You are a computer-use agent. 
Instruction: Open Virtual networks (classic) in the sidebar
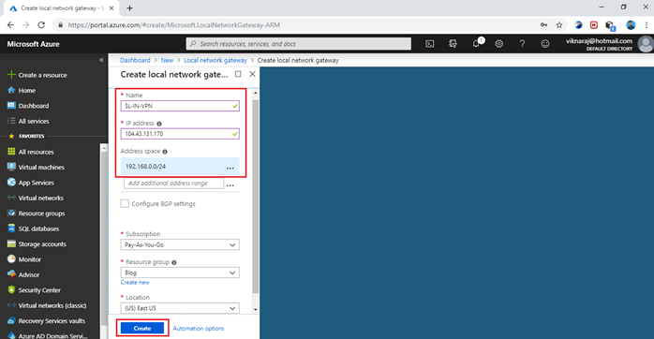point(52,305)
